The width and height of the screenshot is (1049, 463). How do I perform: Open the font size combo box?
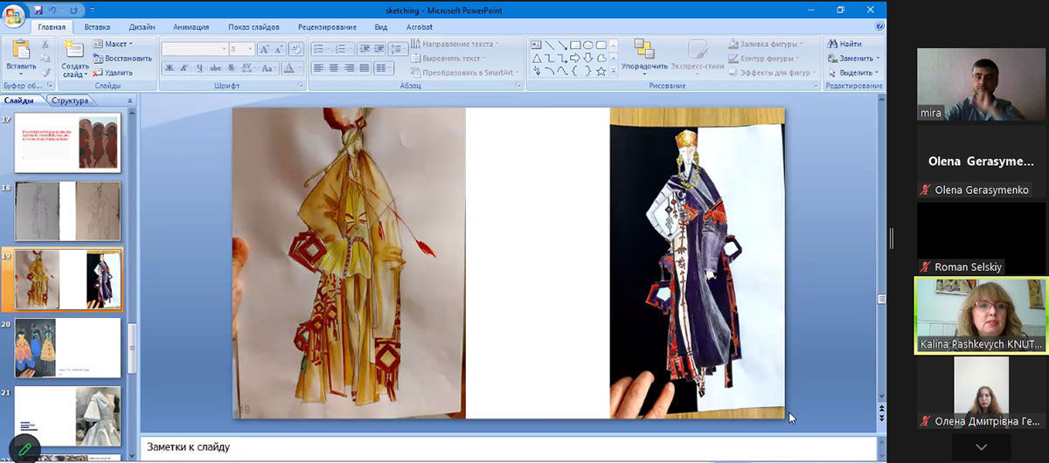[x=242, y=49]
